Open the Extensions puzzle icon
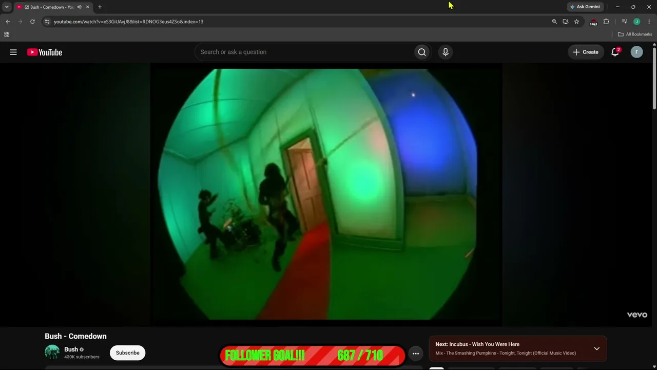This screenshot has height=370, width=657. tap(606, 22)
